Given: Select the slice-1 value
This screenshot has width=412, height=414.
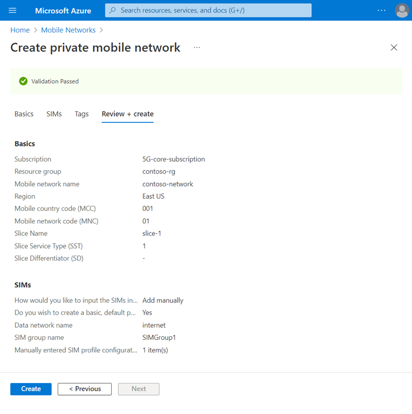Looking at the screenshot, I should click(x=151, y=233).
